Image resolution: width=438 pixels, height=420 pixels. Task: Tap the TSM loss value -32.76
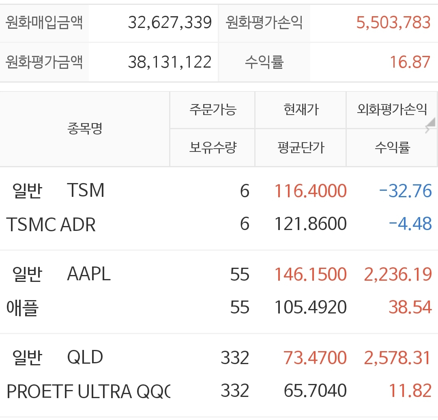pos(405,191)
